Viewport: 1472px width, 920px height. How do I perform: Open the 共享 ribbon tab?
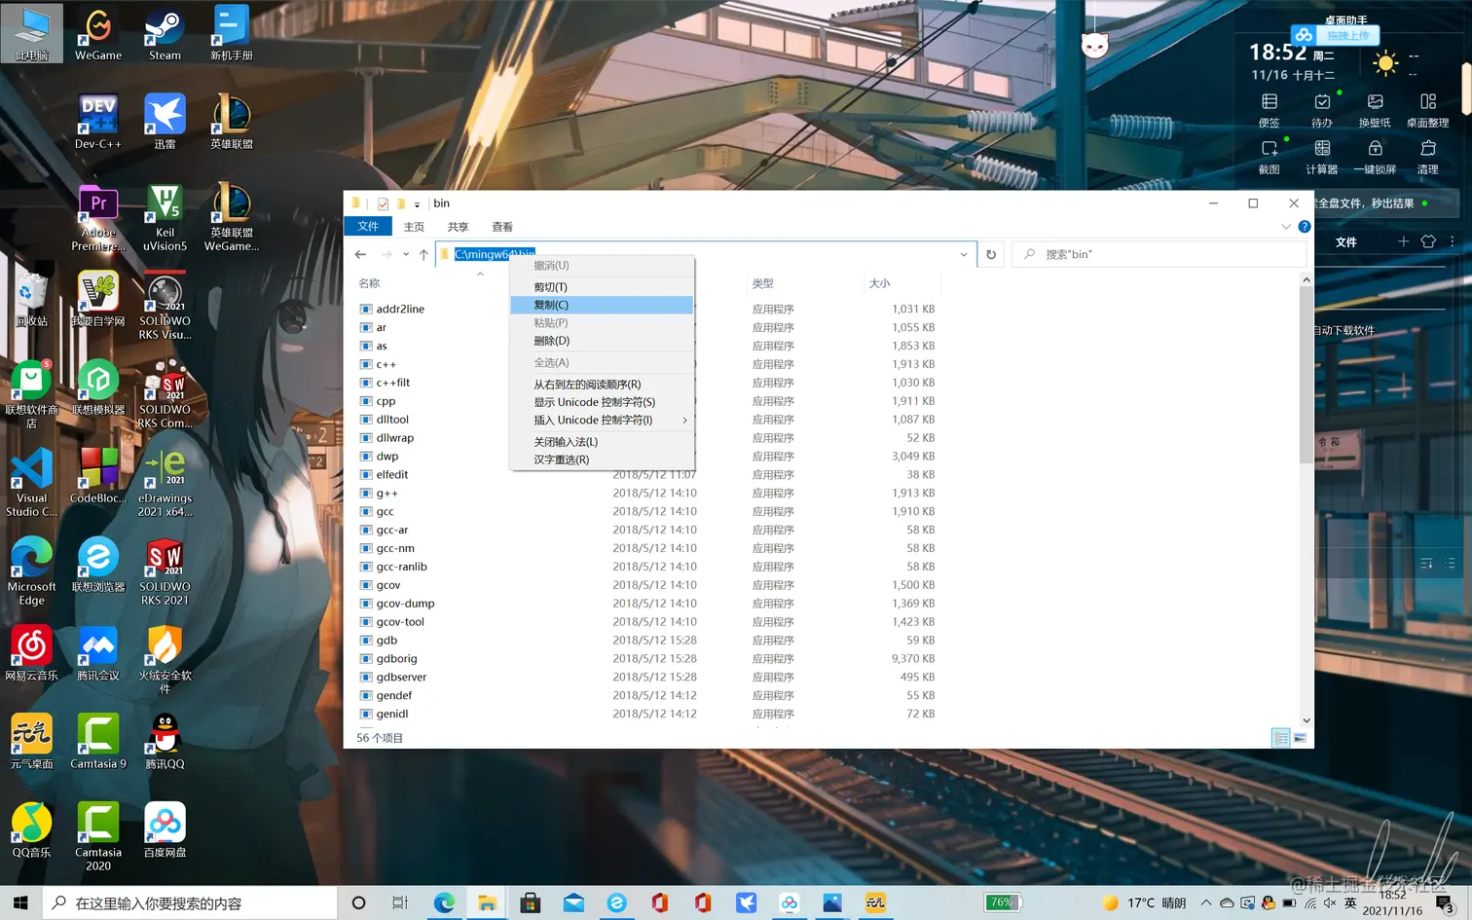(x=458, y=227)
